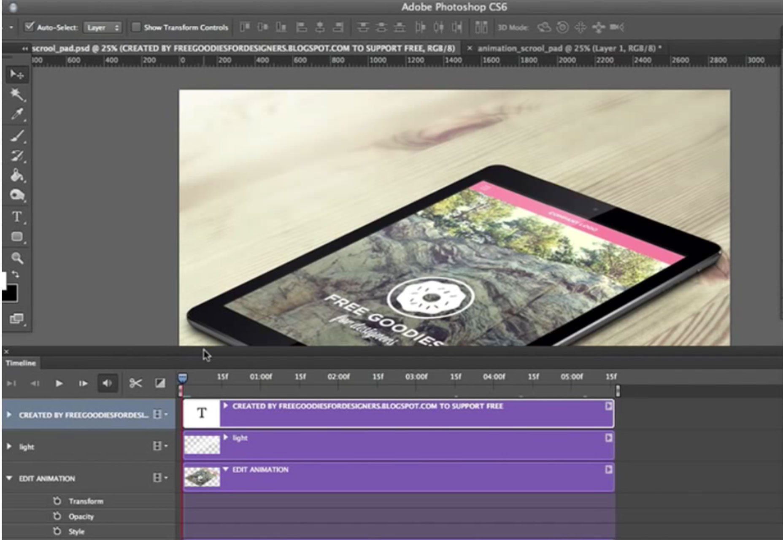Open film strip menu for EDIT ANIMATION track
Image resolution: width=783 pixels, height=540 pixels.
(159, 478)
